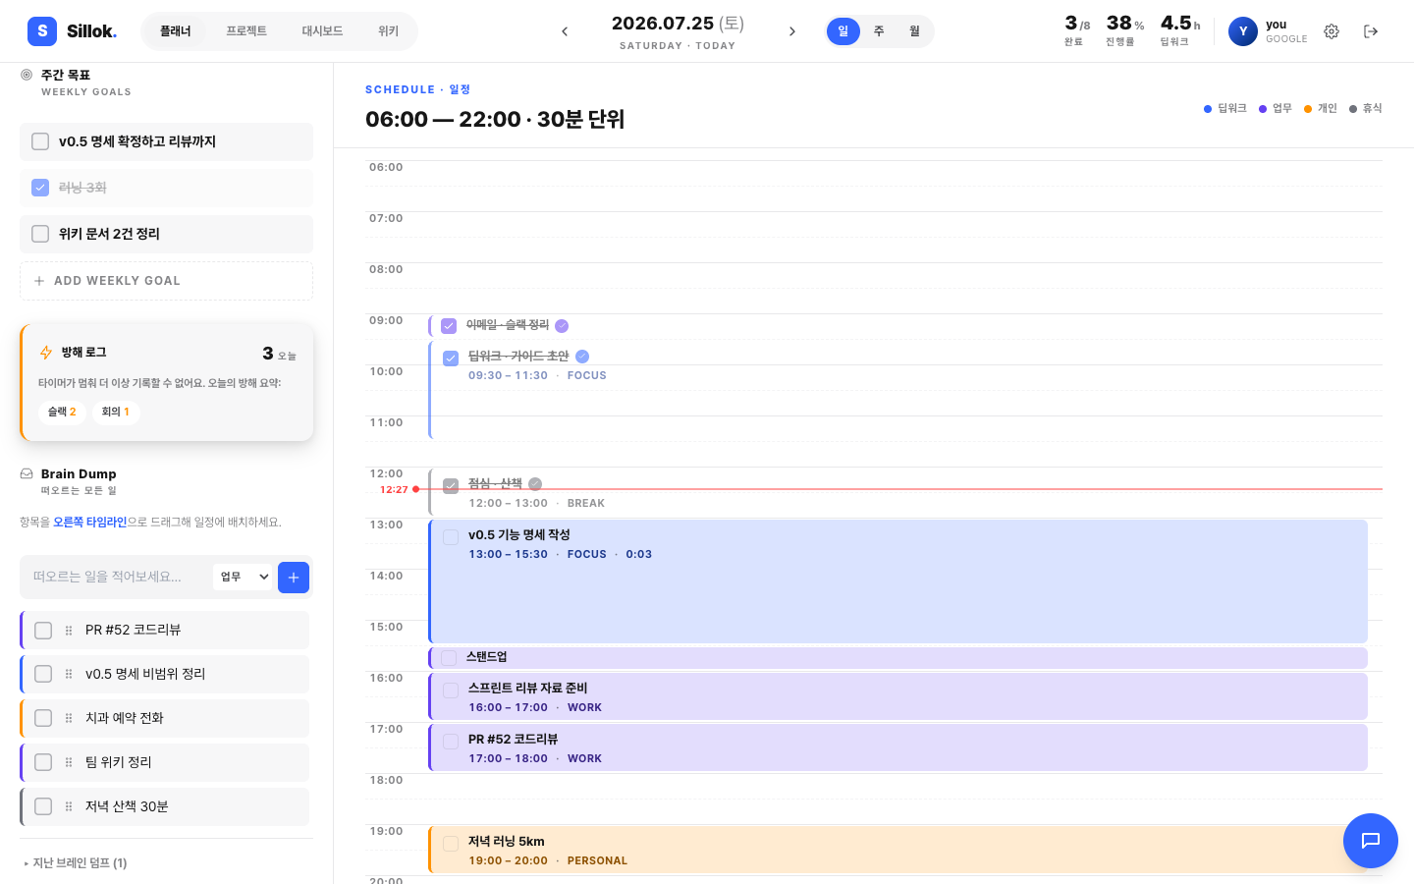Click the lightning icon in 방해 로그

coord(46,353)
